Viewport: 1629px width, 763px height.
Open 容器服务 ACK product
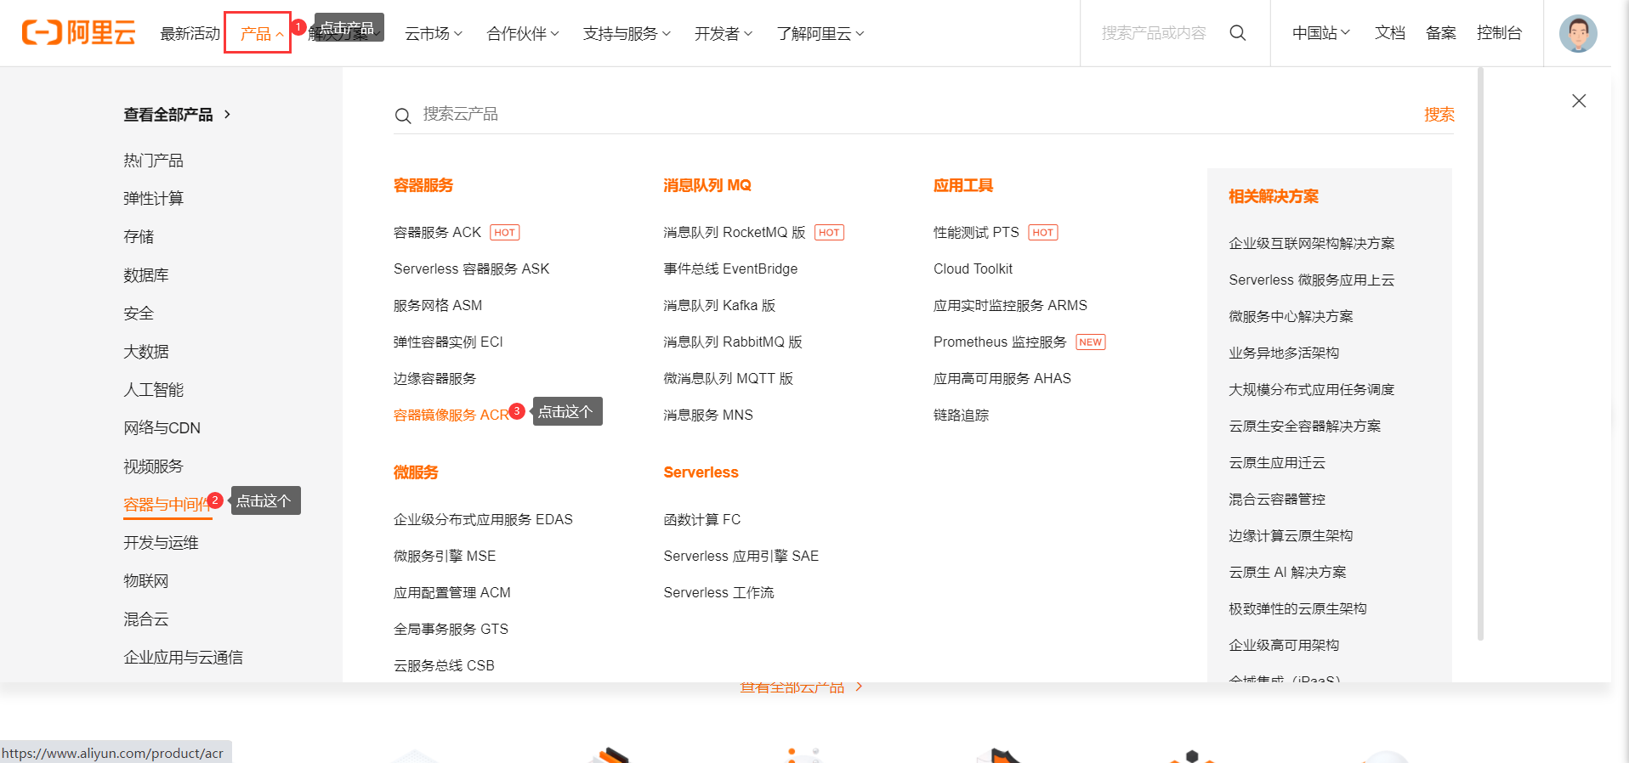pyautogui.click(x=437, y=232)
